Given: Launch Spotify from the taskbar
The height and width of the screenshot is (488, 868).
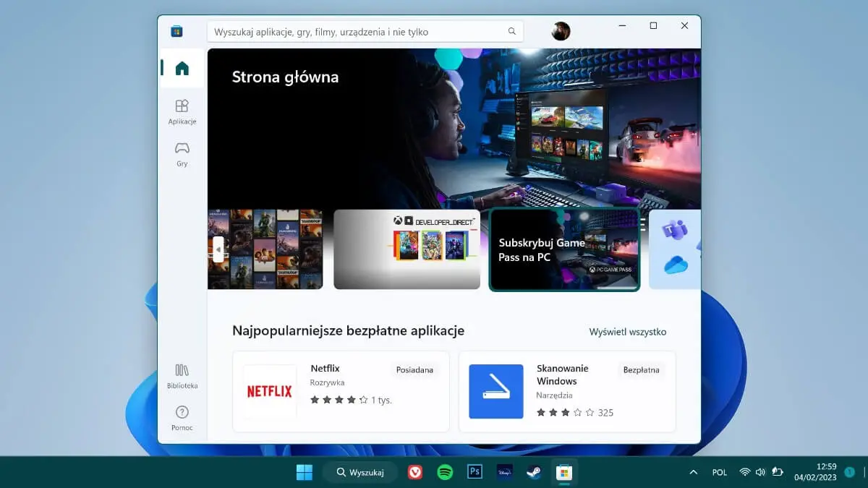Looking at the screenshot, I should [x=445, y=472].
